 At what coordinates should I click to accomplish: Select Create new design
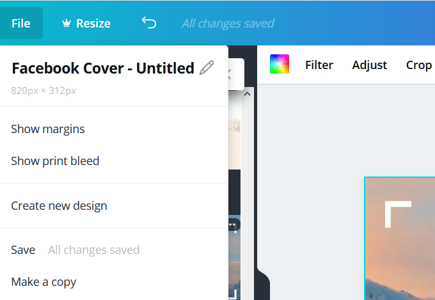[59, 206]
